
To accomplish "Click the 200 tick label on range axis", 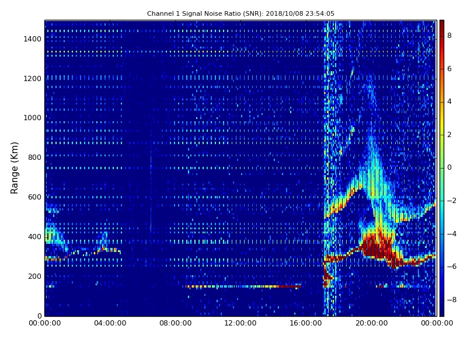I will pyautogui.click(x=34, y=276).
